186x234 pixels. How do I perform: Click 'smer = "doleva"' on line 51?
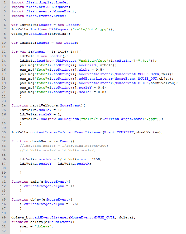pyautogui.click(x=36, y=226)
